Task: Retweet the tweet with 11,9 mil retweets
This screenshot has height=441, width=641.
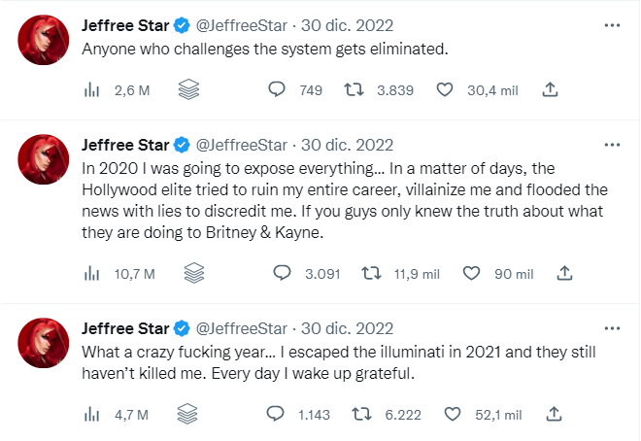Action: pos(371,274)
